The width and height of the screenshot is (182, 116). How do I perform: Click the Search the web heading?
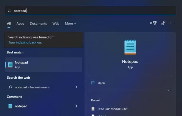[19, 78]
